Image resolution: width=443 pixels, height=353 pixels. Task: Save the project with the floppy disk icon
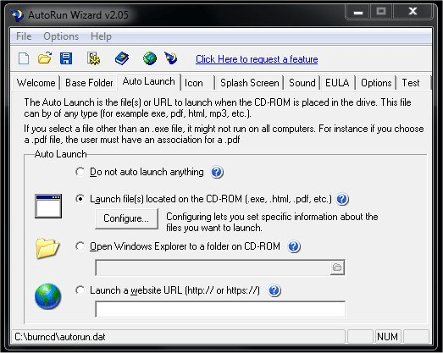[66, 58]
